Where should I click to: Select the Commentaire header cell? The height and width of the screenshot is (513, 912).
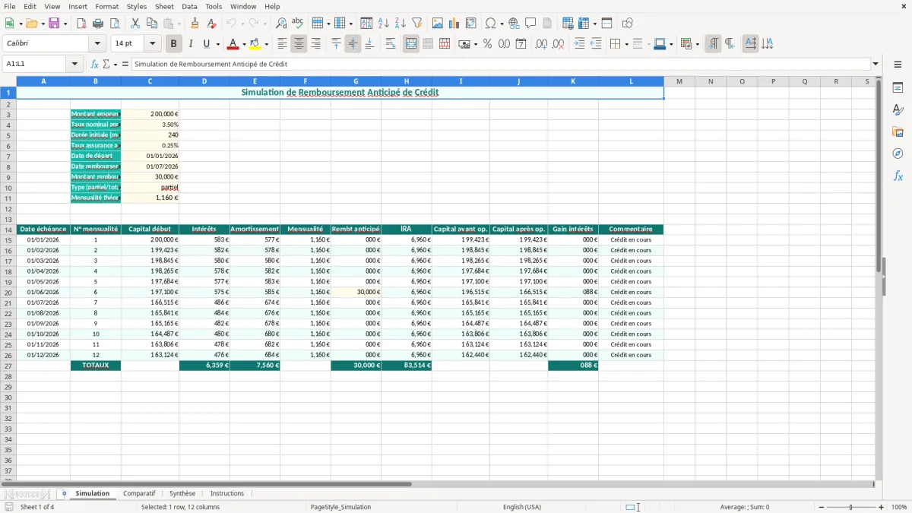(631, 230)
